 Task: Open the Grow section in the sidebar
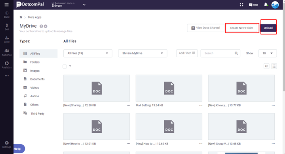(7, 39)
